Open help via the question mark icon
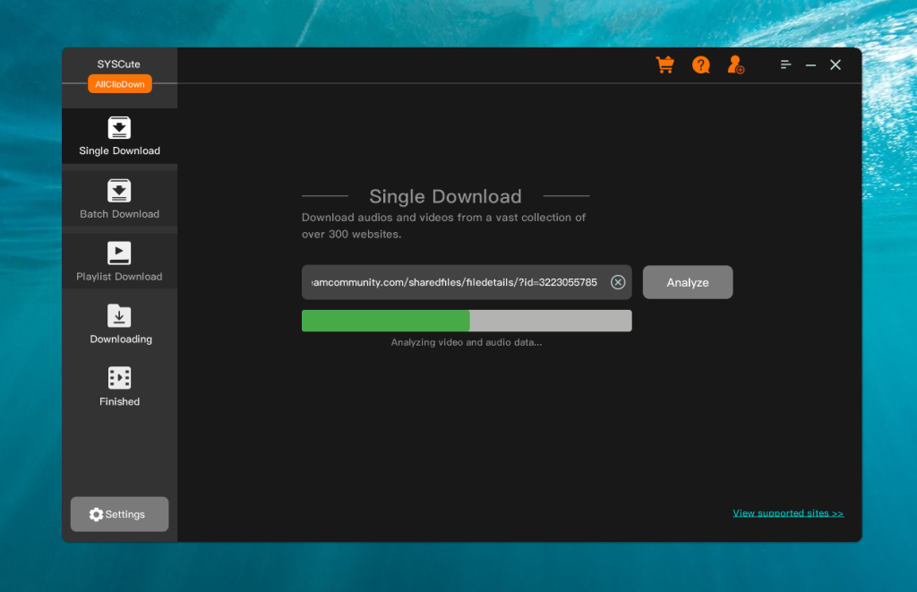Screen dimensions: 917x592 tap(700, 64)
